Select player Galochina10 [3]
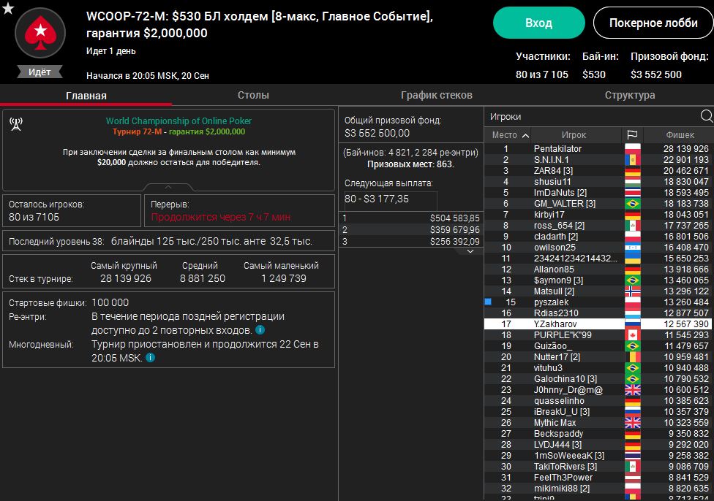714x501 pixels. point(598,379)
